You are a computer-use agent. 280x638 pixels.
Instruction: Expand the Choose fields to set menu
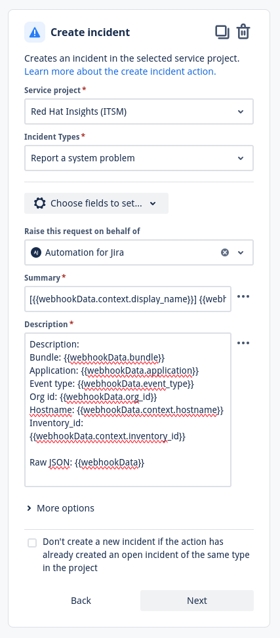point(96,203)
